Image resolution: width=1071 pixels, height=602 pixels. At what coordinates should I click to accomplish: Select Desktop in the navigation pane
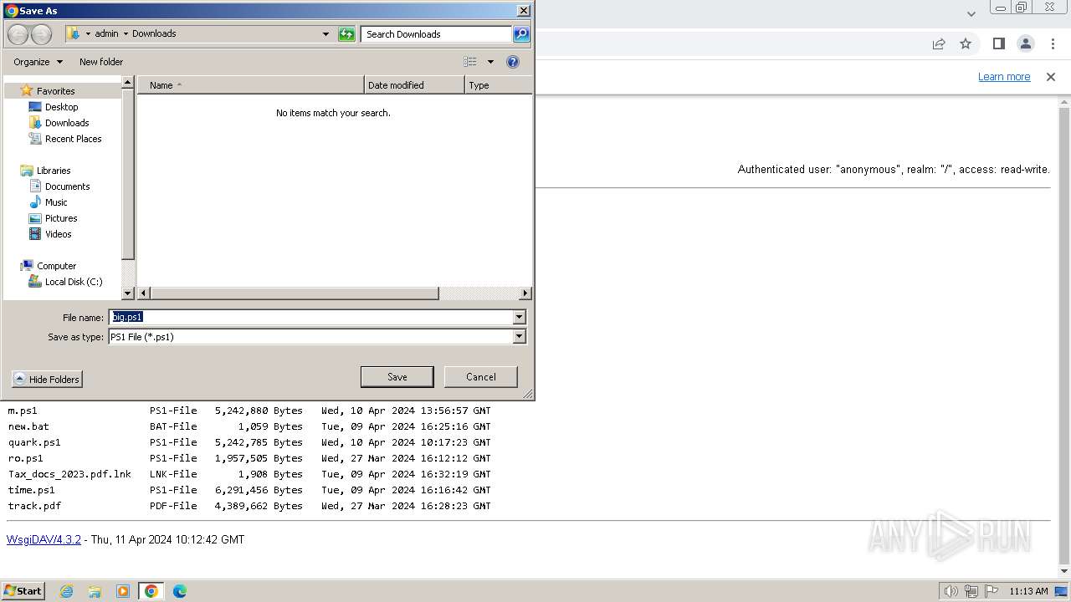point(61,107)
